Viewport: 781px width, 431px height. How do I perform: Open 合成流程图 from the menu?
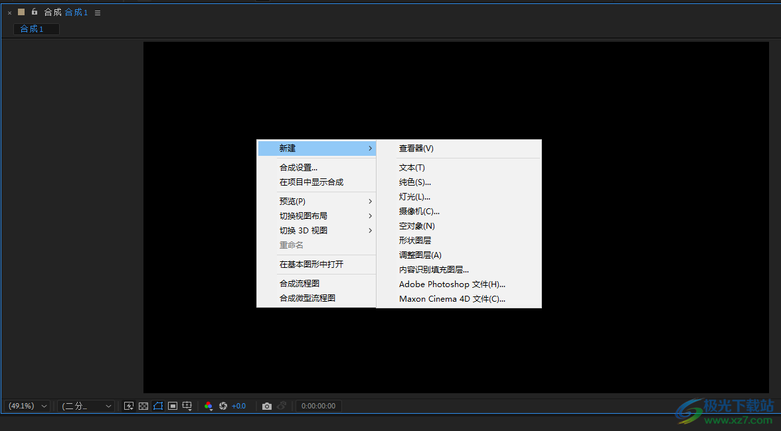(316, 283)
